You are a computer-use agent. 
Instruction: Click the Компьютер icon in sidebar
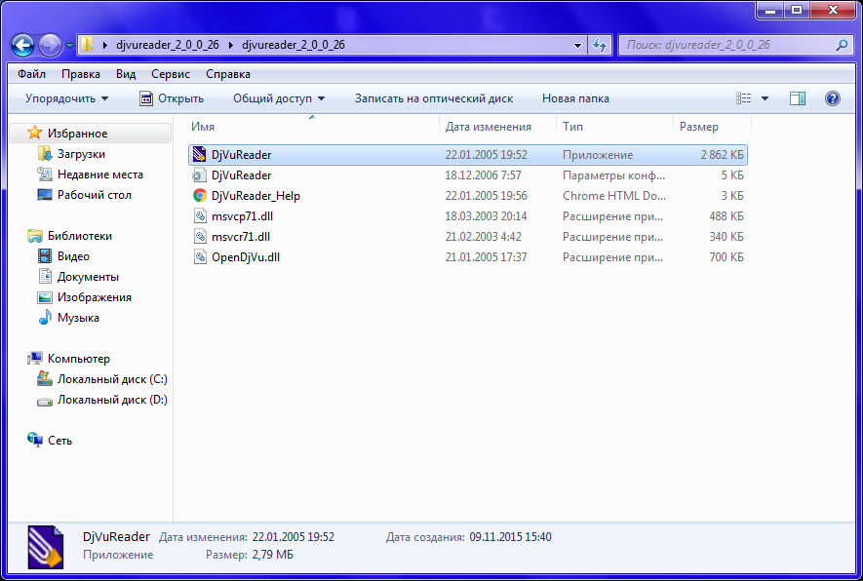pos(35,359)
